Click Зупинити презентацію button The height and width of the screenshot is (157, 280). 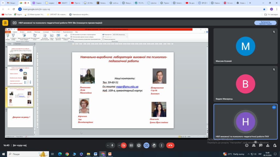[x=265, y=23]
